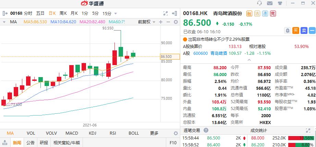Image resolution: width=316 pixels, height=147 pixels.
Task: Collapse left panel arrow icon
Action: click(x=5, y=13)
